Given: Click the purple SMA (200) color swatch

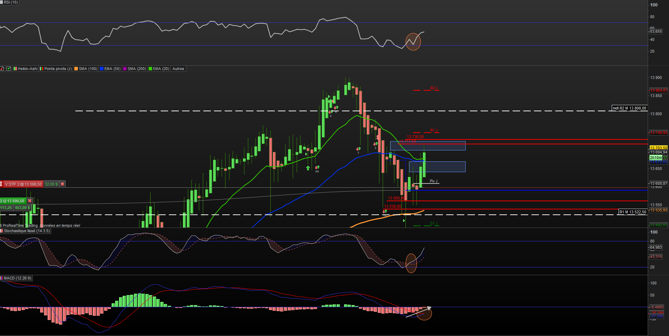Looking at the screenshot, I should 125,69.
